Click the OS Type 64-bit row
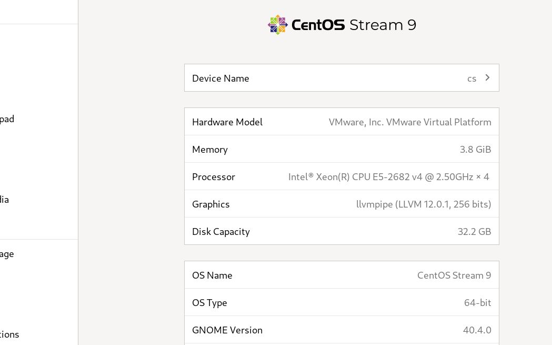 (x=342, y=302)
